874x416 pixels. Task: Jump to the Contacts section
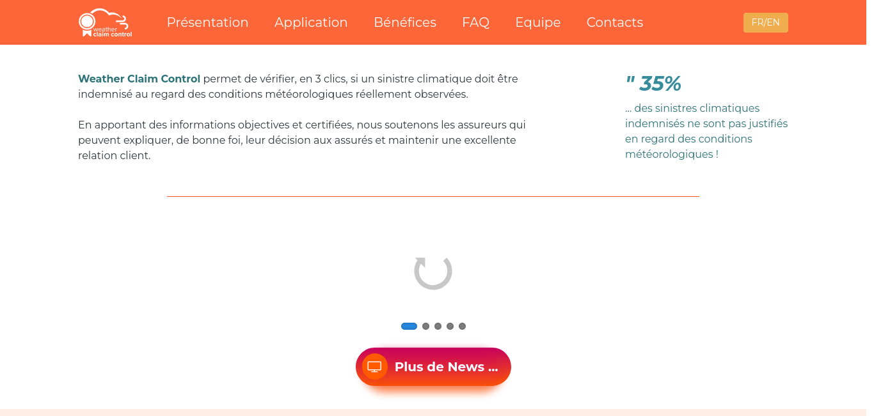click(615, 22)
